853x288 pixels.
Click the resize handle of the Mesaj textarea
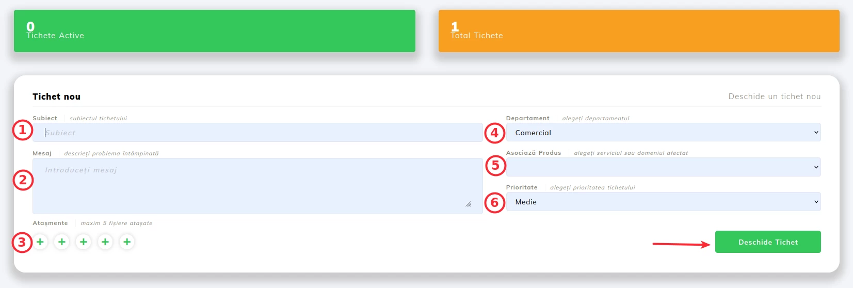468,204
